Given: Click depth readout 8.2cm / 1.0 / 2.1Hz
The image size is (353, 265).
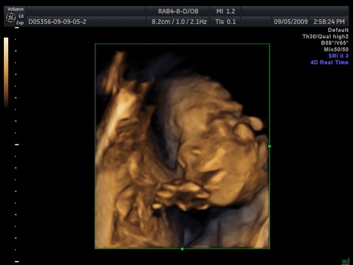Looking at the screenshot, I should [179, 22].
